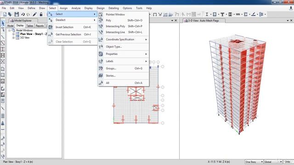This screenshot has height=165, width=294.
Task: Click the show undeformed shape rectangle icon
Action: point(155,14)
